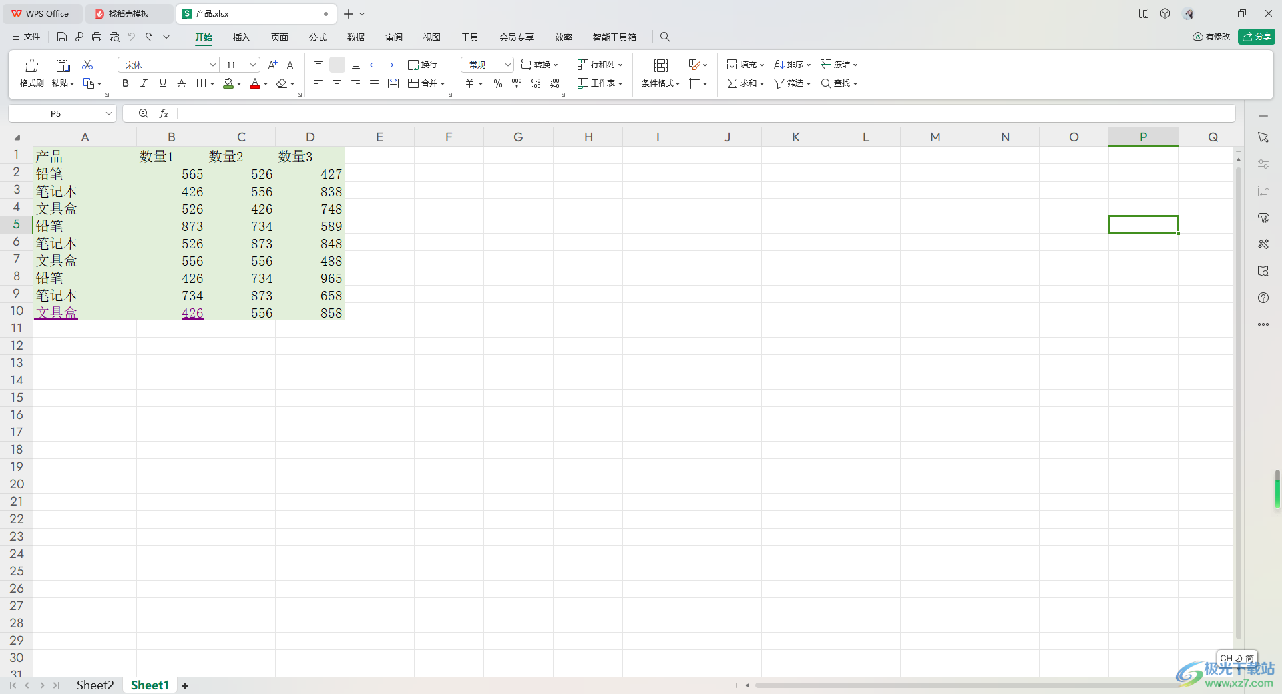1282x694 pixels.
Task: Click the Increase font size icon
Action: click(x=272, y=65)
